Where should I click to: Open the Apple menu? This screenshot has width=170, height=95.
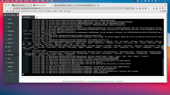coord(2,1)
